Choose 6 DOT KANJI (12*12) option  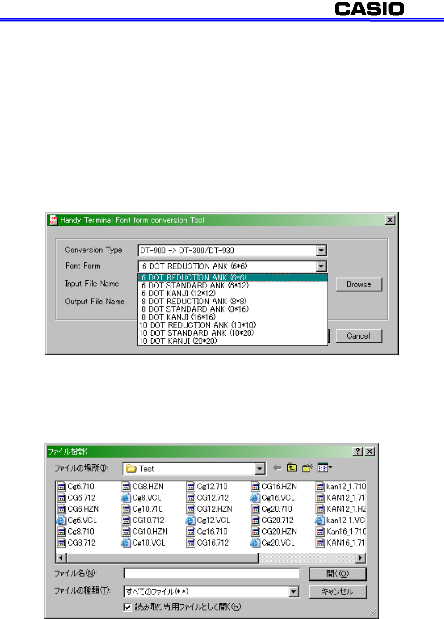(233, 294)
